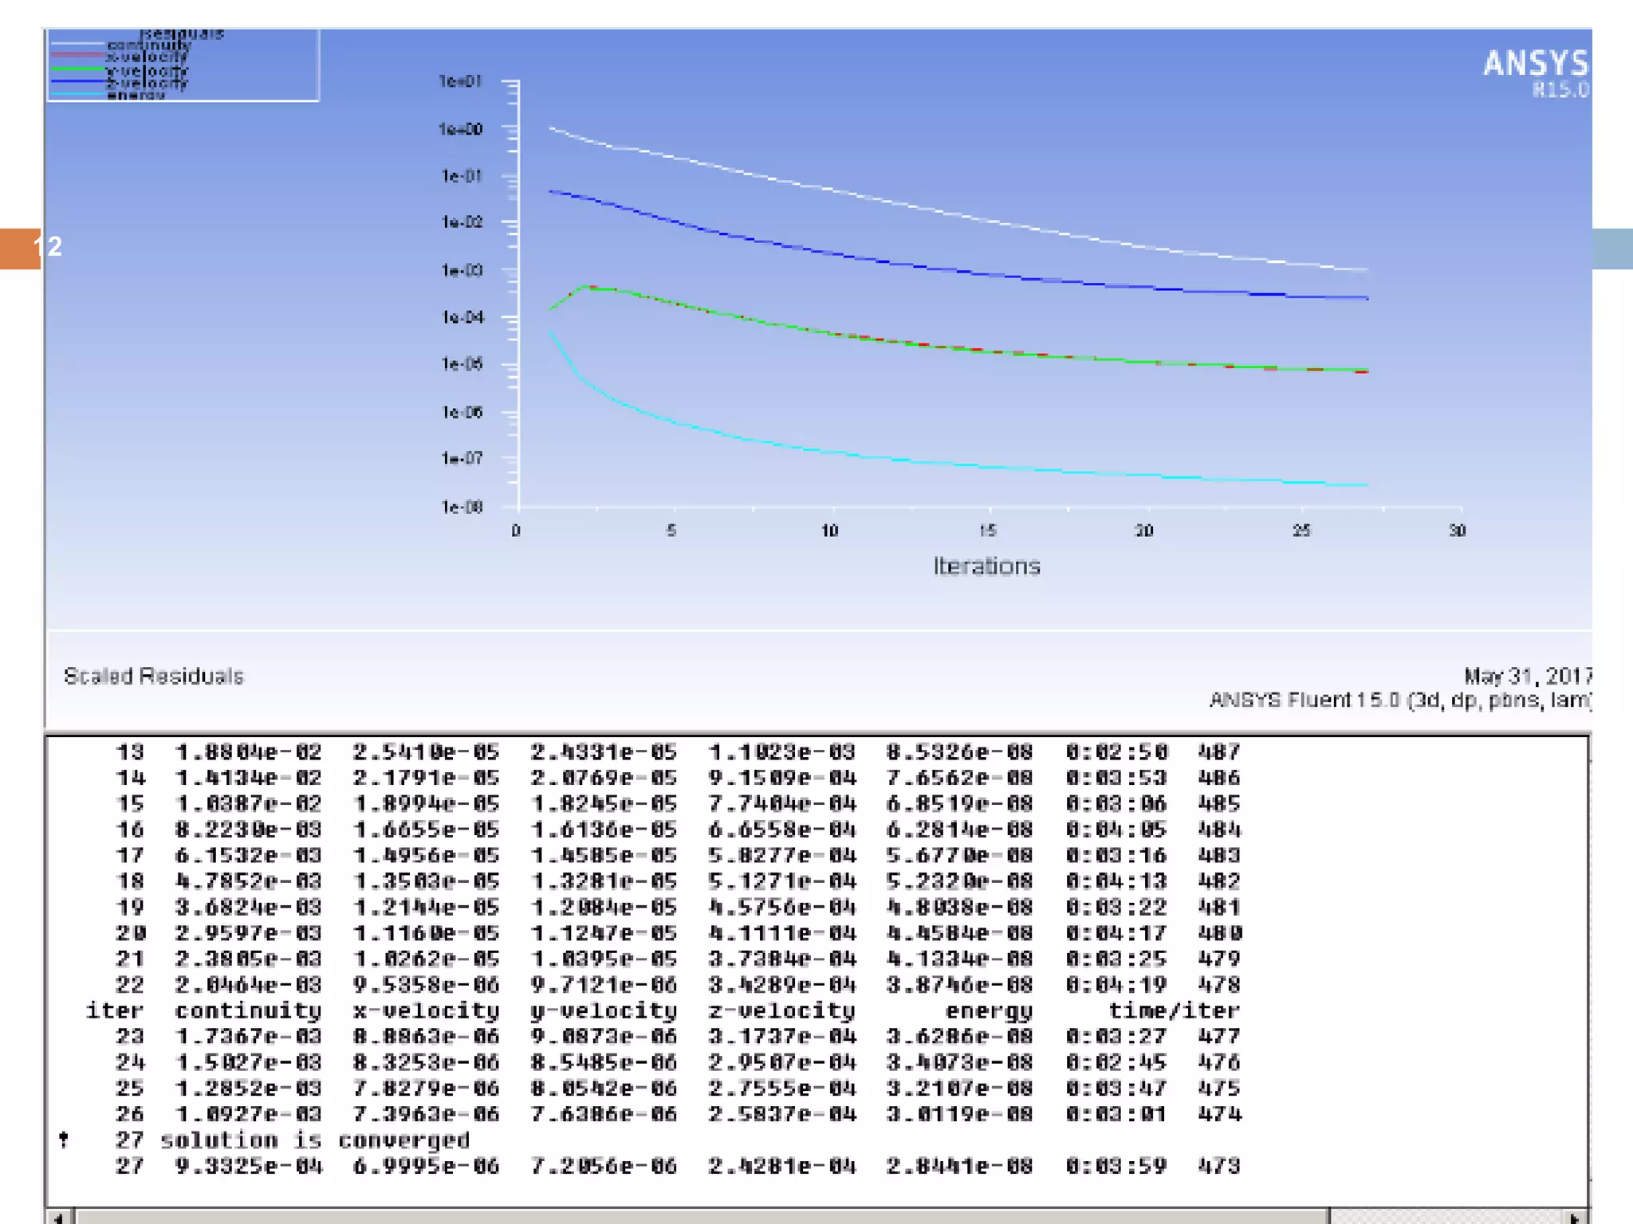Click the Scaled Residuals caption text
This screenshot has height=1224, width=1633.
[x=153, y=677]
